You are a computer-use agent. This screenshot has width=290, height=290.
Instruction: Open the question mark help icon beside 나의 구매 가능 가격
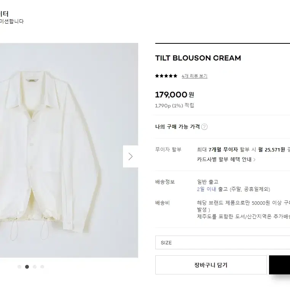point(204,127)
